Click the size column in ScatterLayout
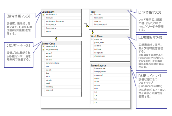This screenshot has height=116, width=172. point(96,89)
